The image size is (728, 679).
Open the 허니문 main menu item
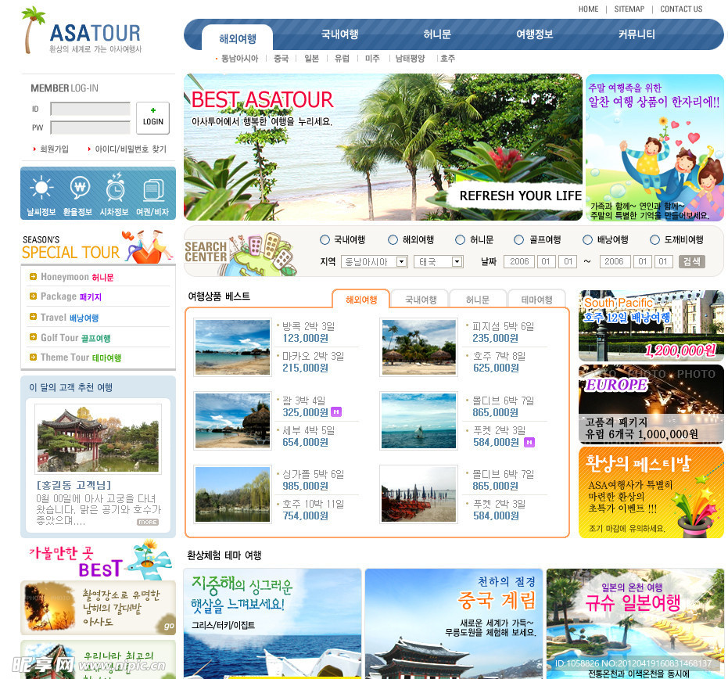click(437, 34)
